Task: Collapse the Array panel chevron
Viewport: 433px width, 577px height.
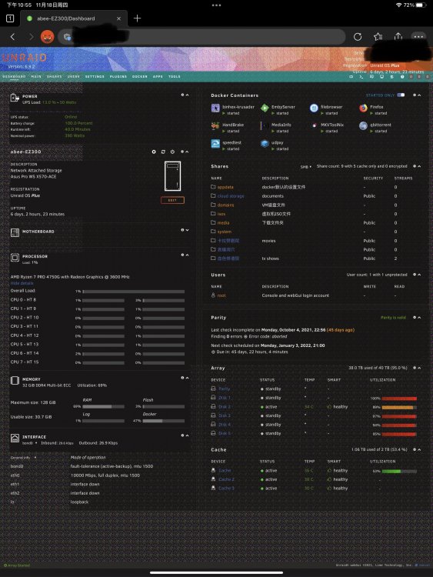Action: (419, 368)
